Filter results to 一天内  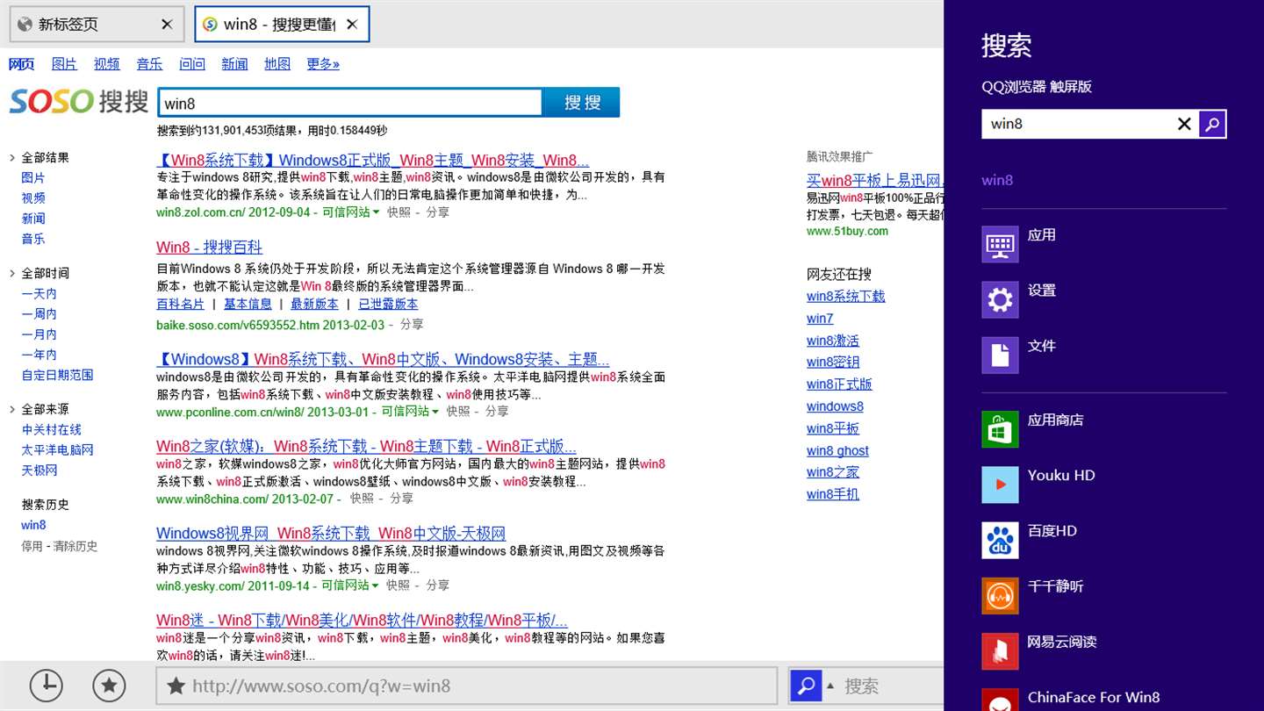point(39,294)
